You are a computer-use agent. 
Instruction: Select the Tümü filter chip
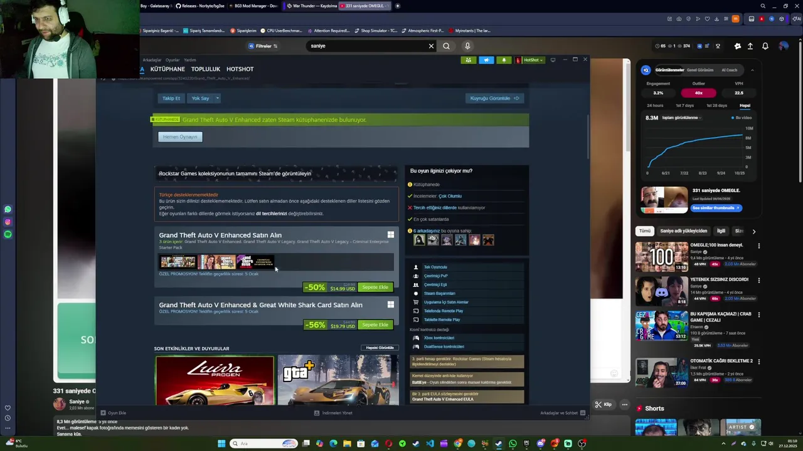tap(645, 231)
